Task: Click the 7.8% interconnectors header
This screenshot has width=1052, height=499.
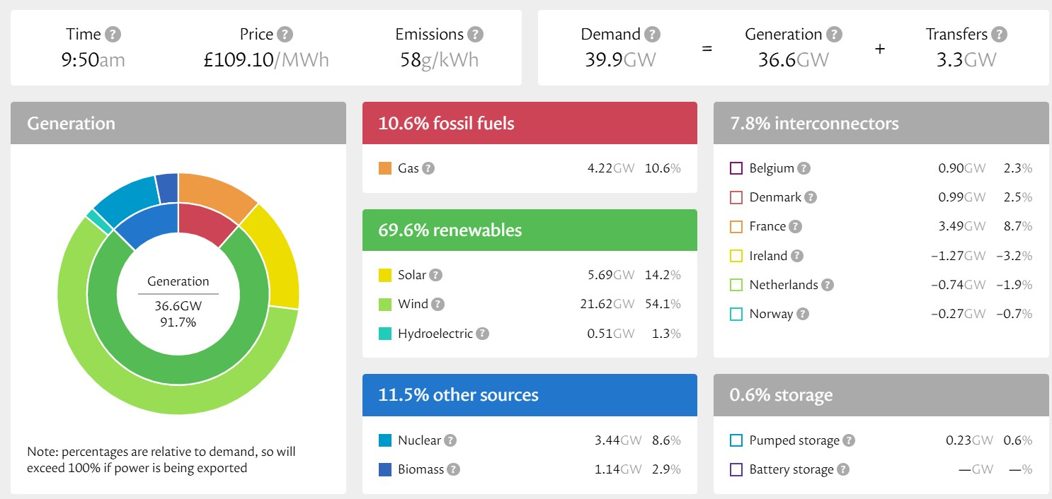Action: 881,124
